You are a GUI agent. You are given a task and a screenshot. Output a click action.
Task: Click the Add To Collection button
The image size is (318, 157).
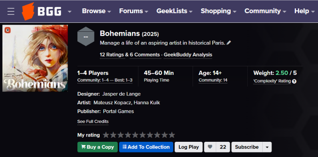pyautogui.click(x=146, y=147)
